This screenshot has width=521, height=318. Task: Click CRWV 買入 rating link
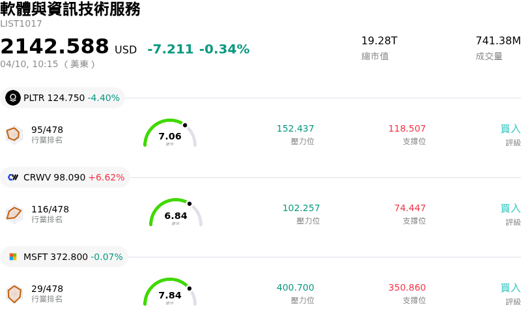pos(510,209)
